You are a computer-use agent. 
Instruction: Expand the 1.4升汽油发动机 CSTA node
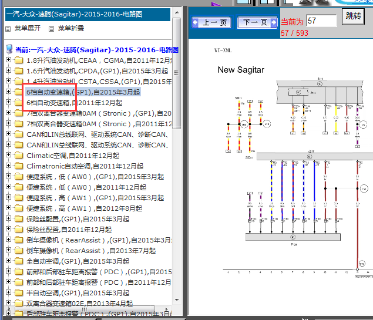[9, 81]
